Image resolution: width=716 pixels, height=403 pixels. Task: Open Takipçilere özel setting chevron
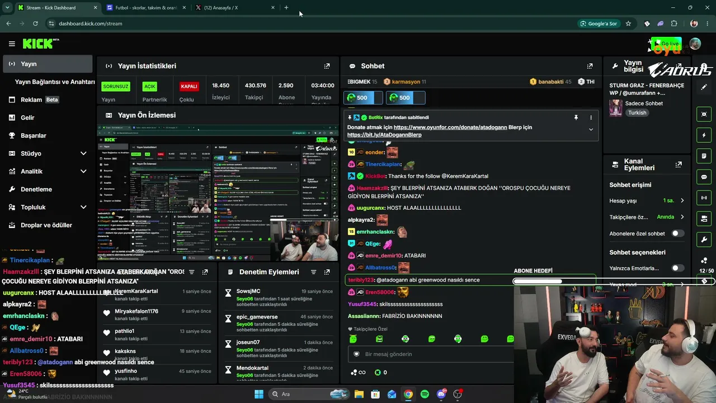[682, 217]
